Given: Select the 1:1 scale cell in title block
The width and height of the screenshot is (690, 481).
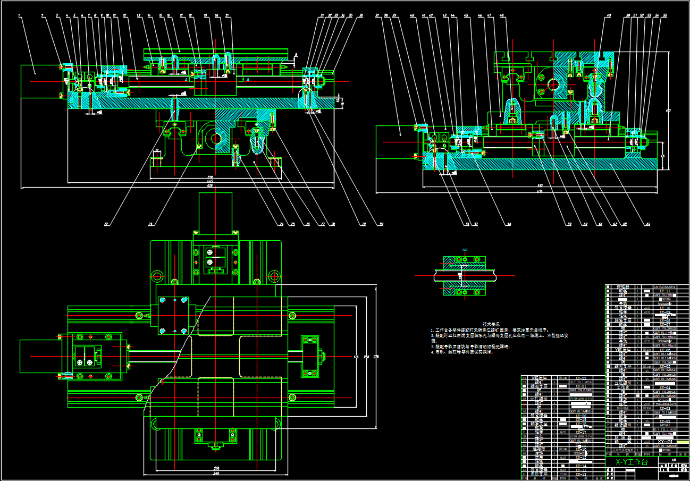Looking at the screenshot, I should pyautogui.click(x=662, y=470).
